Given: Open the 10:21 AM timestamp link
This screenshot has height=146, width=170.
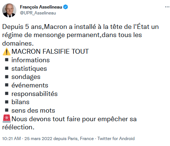Looking at the screenshot, I should click(12, 139).
